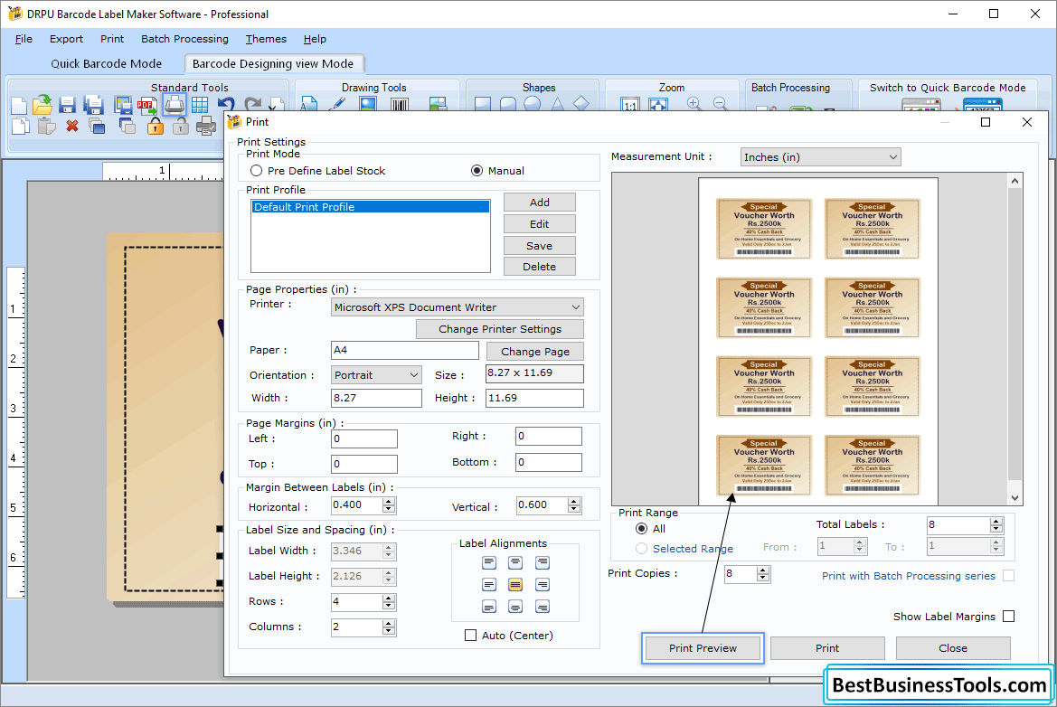The height and width of the screenshot is (707, 1057).
Task: Click the Zoom In magnifier icon
Action: coord(694,101)
